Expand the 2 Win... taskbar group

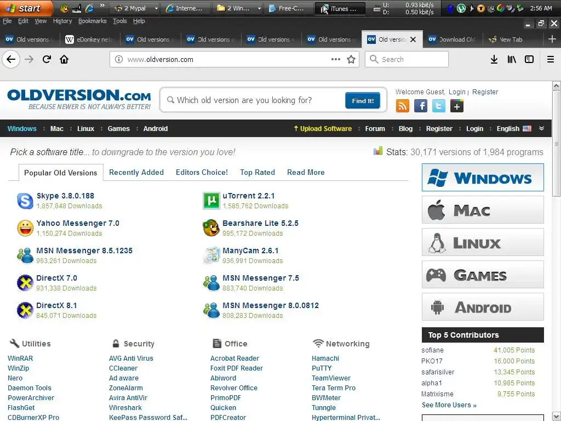click(259, 9)
